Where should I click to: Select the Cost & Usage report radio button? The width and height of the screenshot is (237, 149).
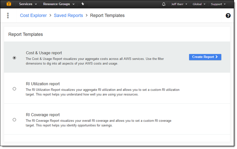pos(14,58)
